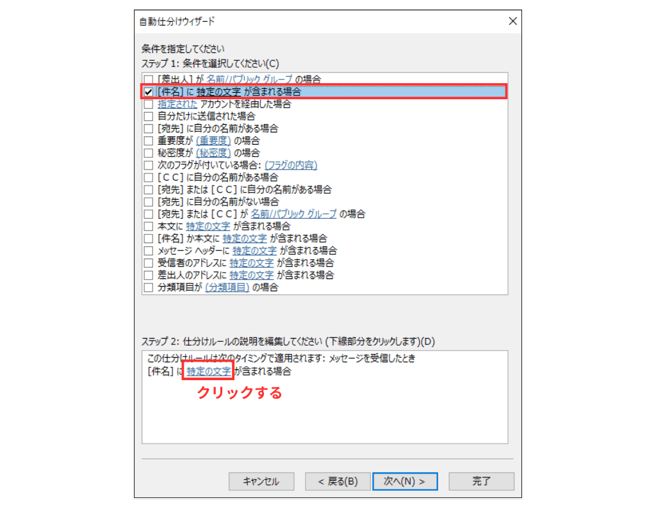Screen dimensions: 656x512
Task: Enable the 「[差出人] が」 condition checkbox
Action: pyautogui.click(x=148, y=79)
